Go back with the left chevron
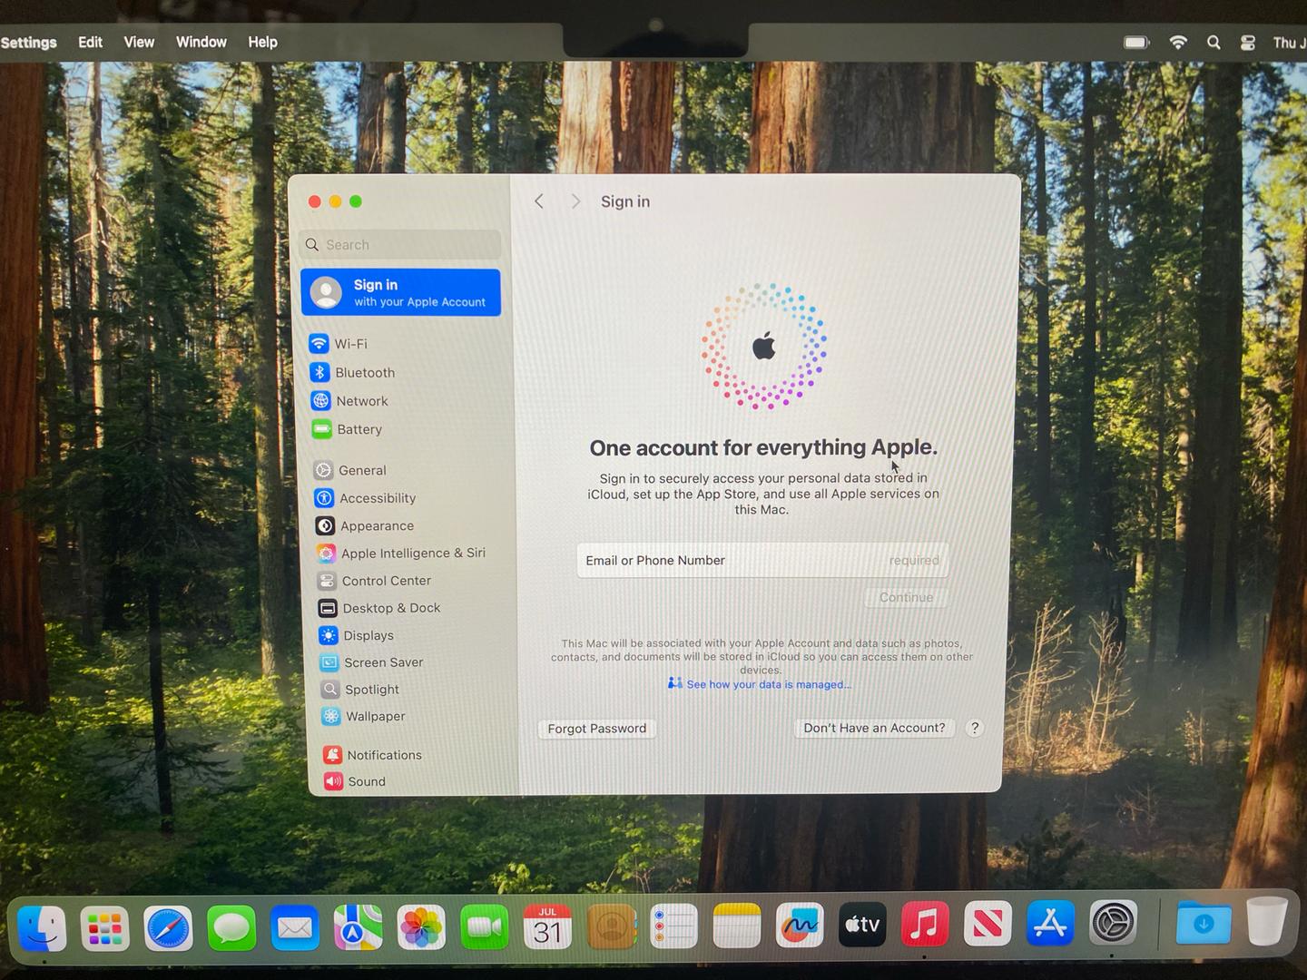Viewport: 1307px width, 980px height. [x=539, y=201]
